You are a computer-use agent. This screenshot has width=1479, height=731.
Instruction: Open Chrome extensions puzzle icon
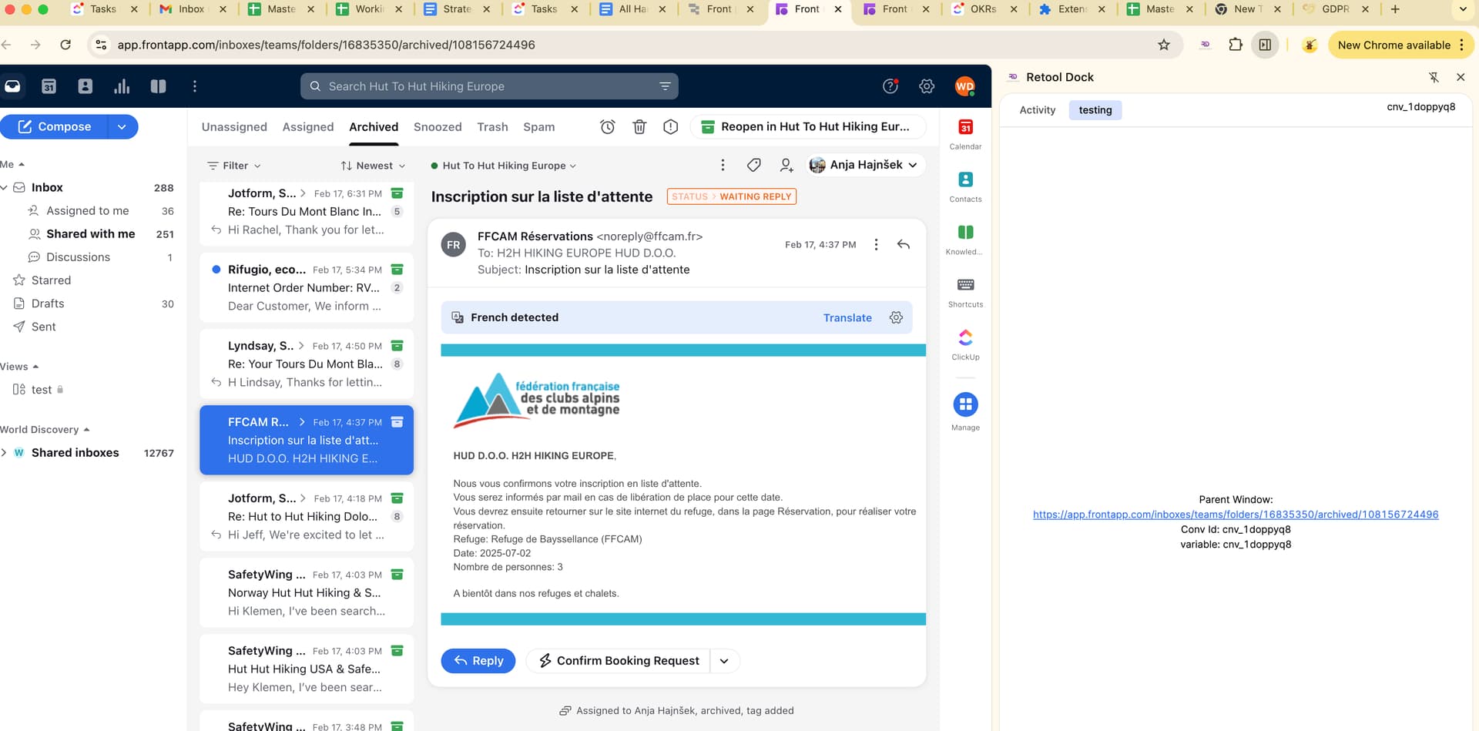[1236, 45]
